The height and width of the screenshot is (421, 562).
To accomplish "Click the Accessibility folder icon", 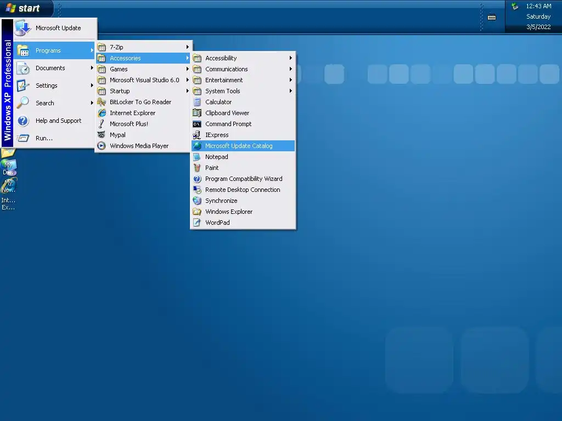I will pyautogui.click(x=197, y=58).
